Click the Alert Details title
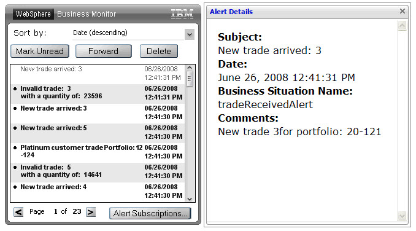The height and width of the screenshot is (231, 416). coord(231,12)
